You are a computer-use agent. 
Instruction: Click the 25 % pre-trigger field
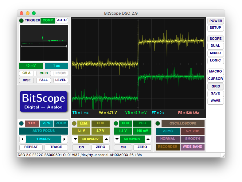(46, 123)
